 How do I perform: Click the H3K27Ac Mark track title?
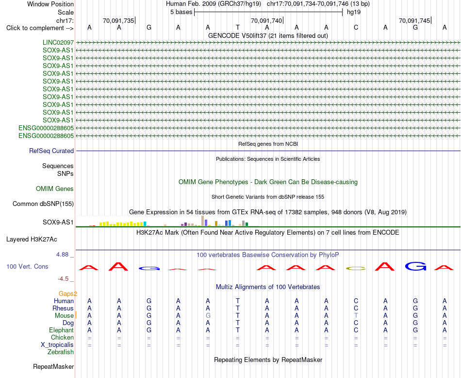[268, 233]
